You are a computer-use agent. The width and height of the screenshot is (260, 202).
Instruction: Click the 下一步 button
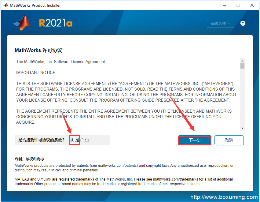click(x=195, y=140)
